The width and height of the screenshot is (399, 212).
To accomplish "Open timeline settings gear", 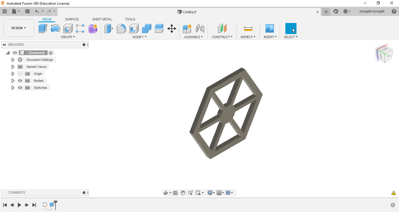I will [x=393, y=205].
